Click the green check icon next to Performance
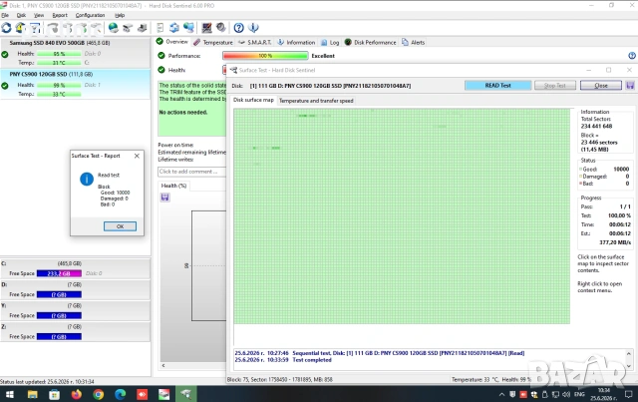Screen dimensions: 638x402 coord(161,56)
